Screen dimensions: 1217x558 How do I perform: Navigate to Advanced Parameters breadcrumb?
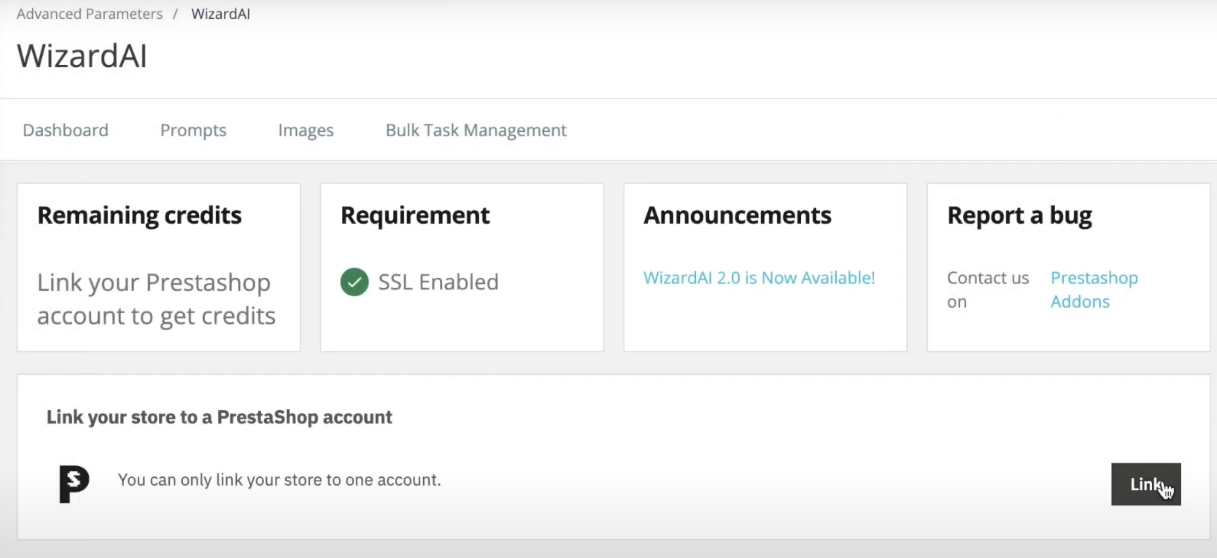click(90, 13)
